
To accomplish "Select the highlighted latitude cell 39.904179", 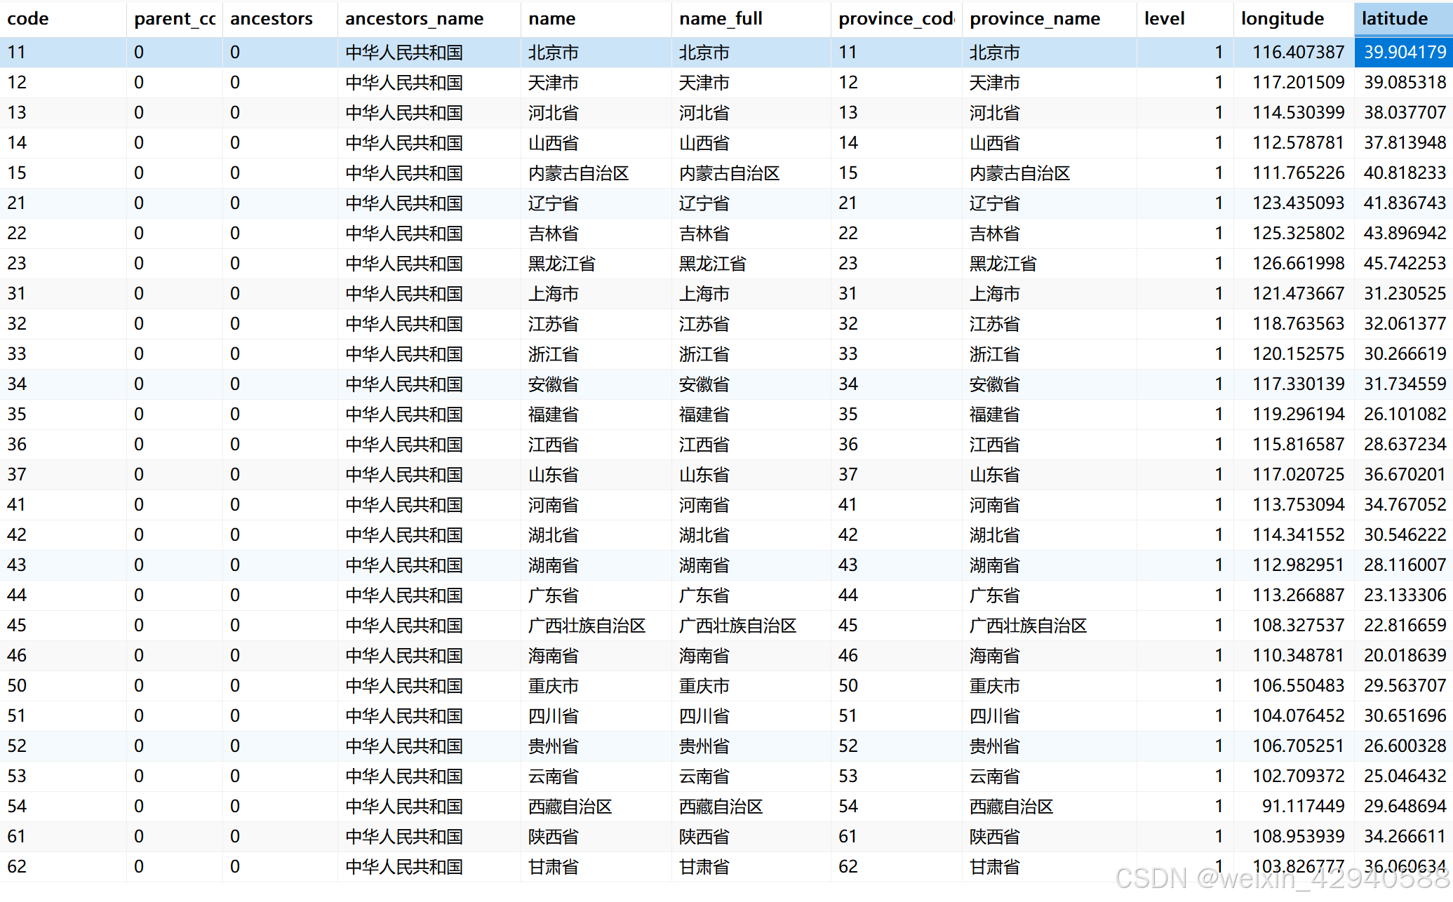I will coord(1404,53).
